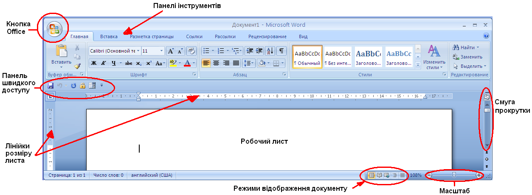Toggle Italic (К) formatting
This screenshot has width=532, height=195.
tap(103, 63)
